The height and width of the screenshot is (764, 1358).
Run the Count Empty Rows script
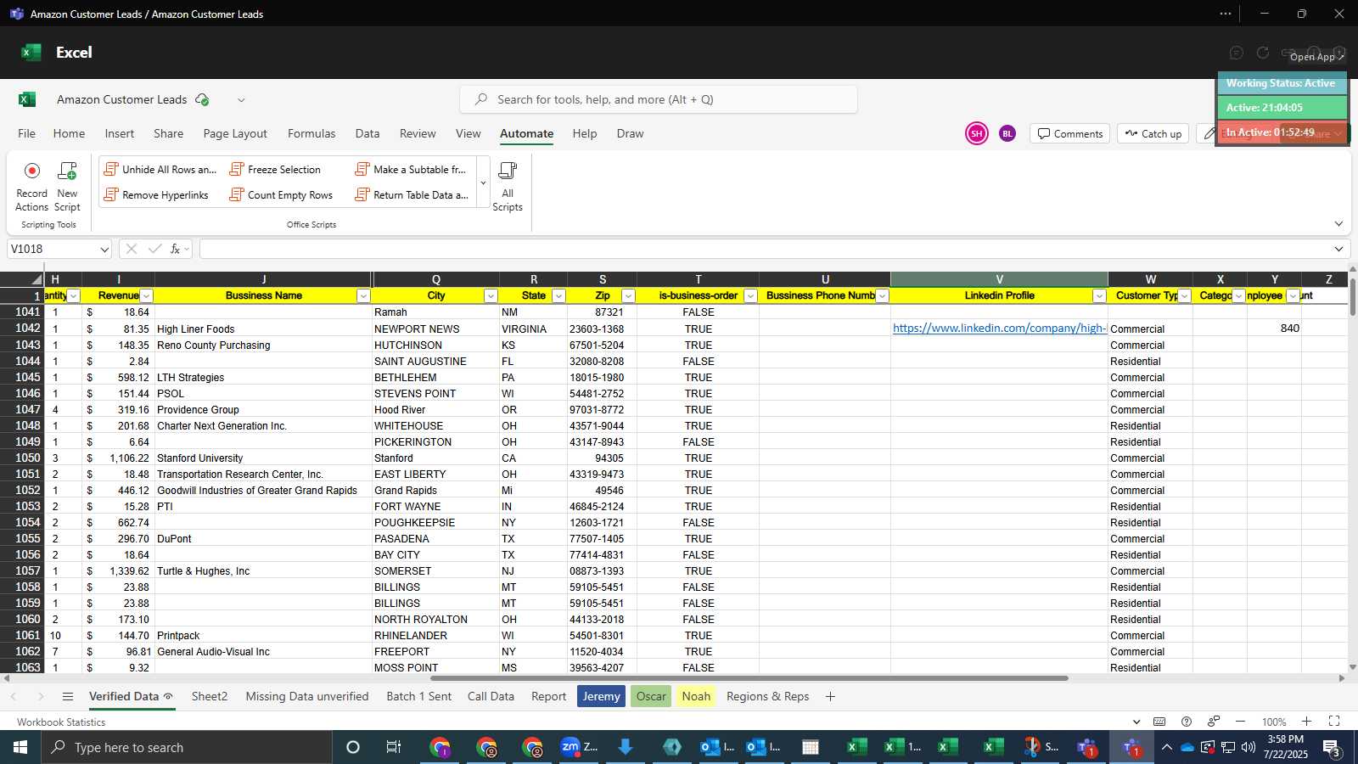click(281, 195)
